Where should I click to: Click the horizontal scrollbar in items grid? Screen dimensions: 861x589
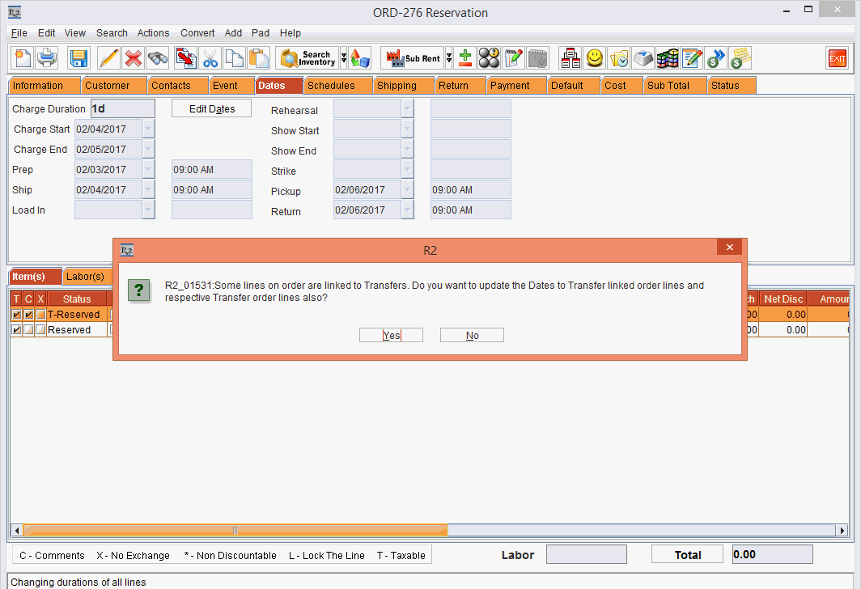[x=235, y=531]
